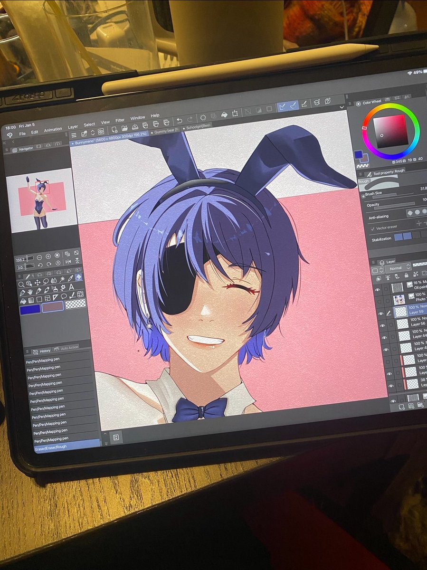Hide Layer 56 with its eye icon

click(383, 326)
